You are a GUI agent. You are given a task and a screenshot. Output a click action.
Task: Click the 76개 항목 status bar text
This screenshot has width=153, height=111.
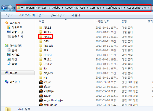[x=24, y=109]
